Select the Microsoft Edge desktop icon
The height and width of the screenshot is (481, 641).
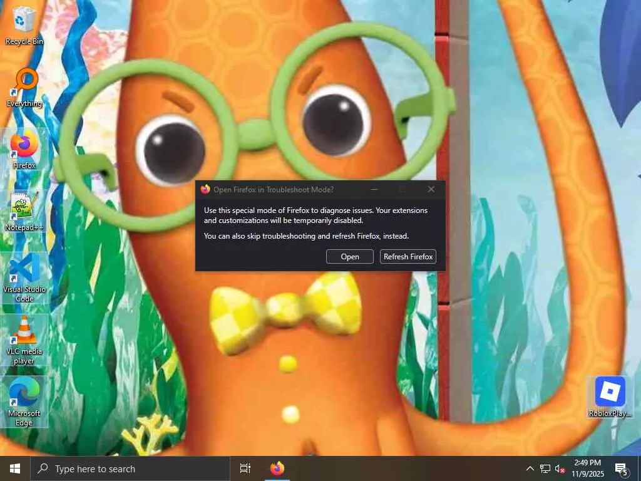(x=24, y=401)
